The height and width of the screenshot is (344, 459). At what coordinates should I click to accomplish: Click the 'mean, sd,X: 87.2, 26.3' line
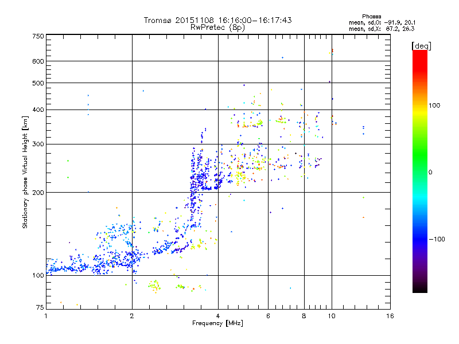(x=382, y=29)
